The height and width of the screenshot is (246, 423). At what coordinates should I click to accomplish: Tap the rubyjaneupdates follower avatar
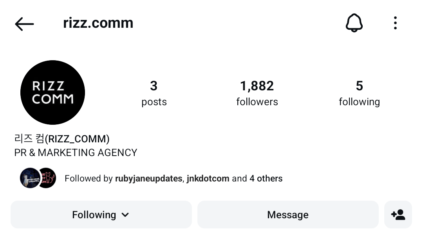30,178
